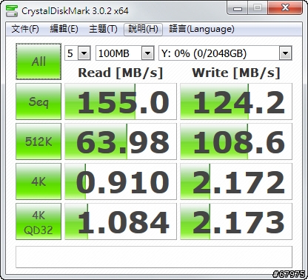Expand the Y: drive selection dropdown
This screenshot has width=308, height=280.
pyautogui.click(x=285, y=53)
